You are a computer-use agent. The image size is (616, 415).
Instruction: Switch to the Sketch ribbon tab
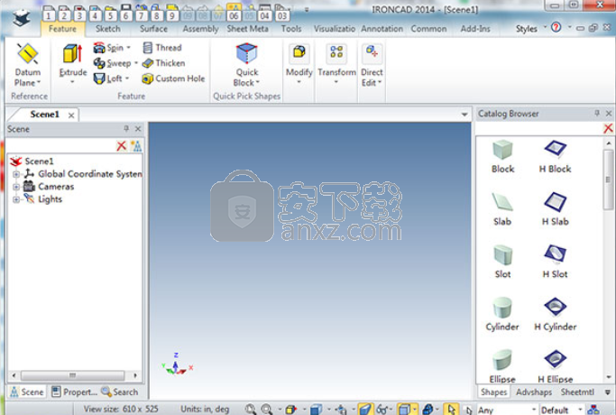[107, 29]
